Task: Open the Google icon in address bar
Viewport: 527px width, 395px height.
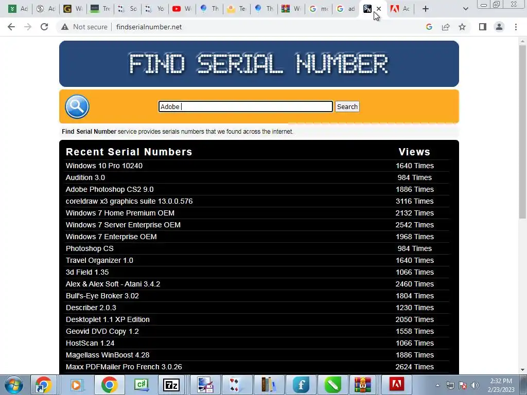Action: click(429, 27)
